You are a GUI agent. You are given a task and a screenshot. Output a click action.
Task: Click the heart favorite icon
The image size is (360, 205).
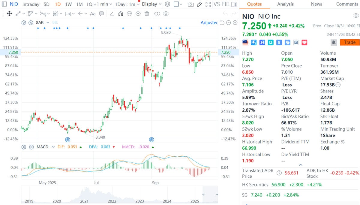pos(304,42)
